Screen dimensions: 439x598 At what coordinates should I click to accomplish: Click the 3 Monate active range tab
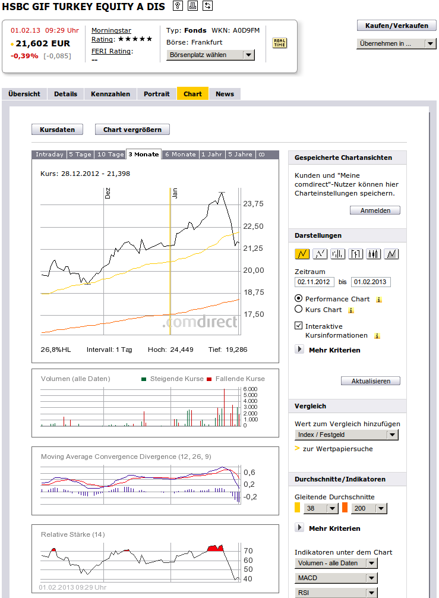pos(144,154)
